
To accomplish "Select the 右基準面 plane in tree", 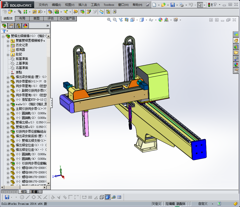I will (22, 68).
